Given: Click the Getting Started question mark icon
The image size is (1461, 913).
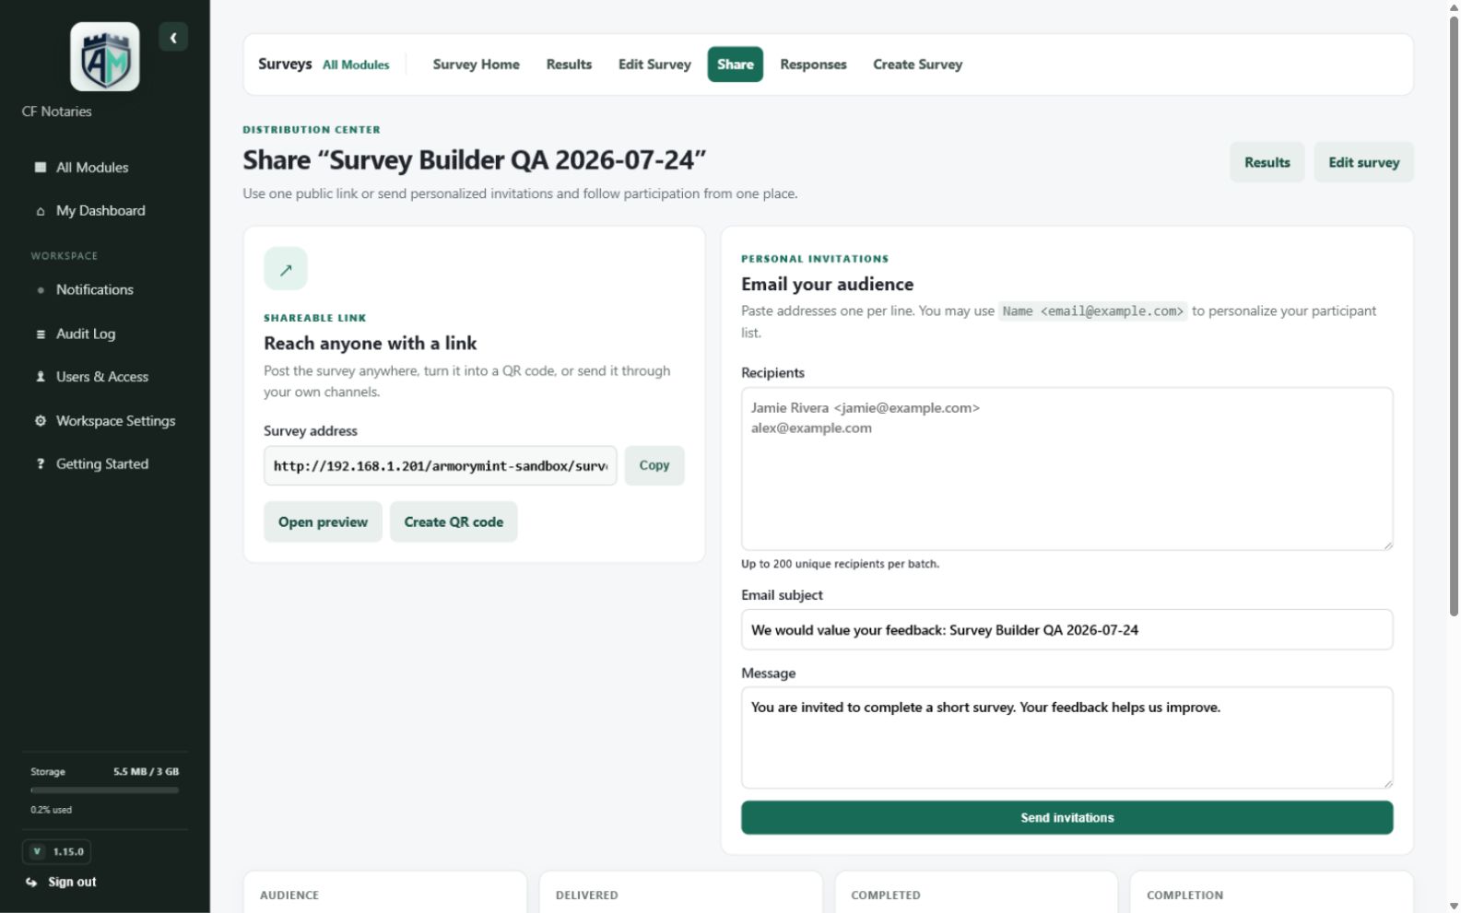Looking at the screenshot, I should [41, 464].
